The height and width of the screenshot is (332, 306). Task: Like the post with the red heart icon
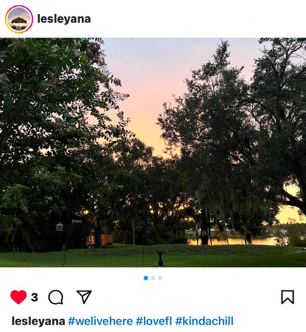point(18,297)
